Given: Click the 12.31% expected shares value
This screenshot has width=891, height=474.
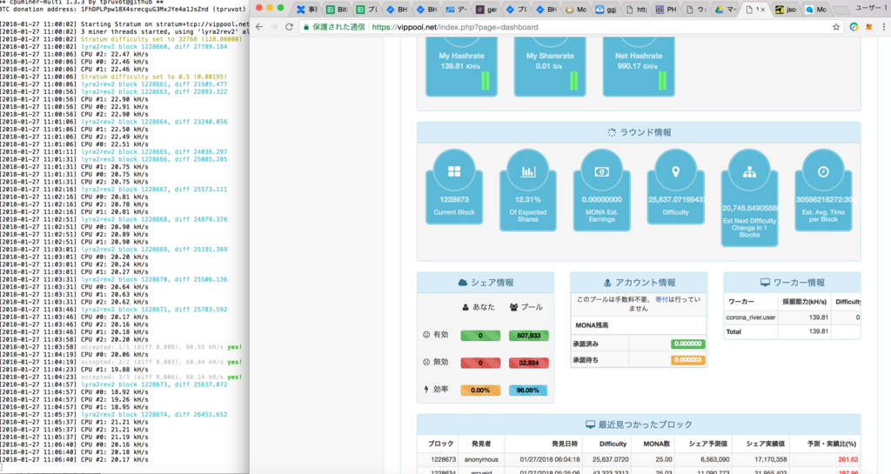Looking at the screenshot, I should coord(528,199).
